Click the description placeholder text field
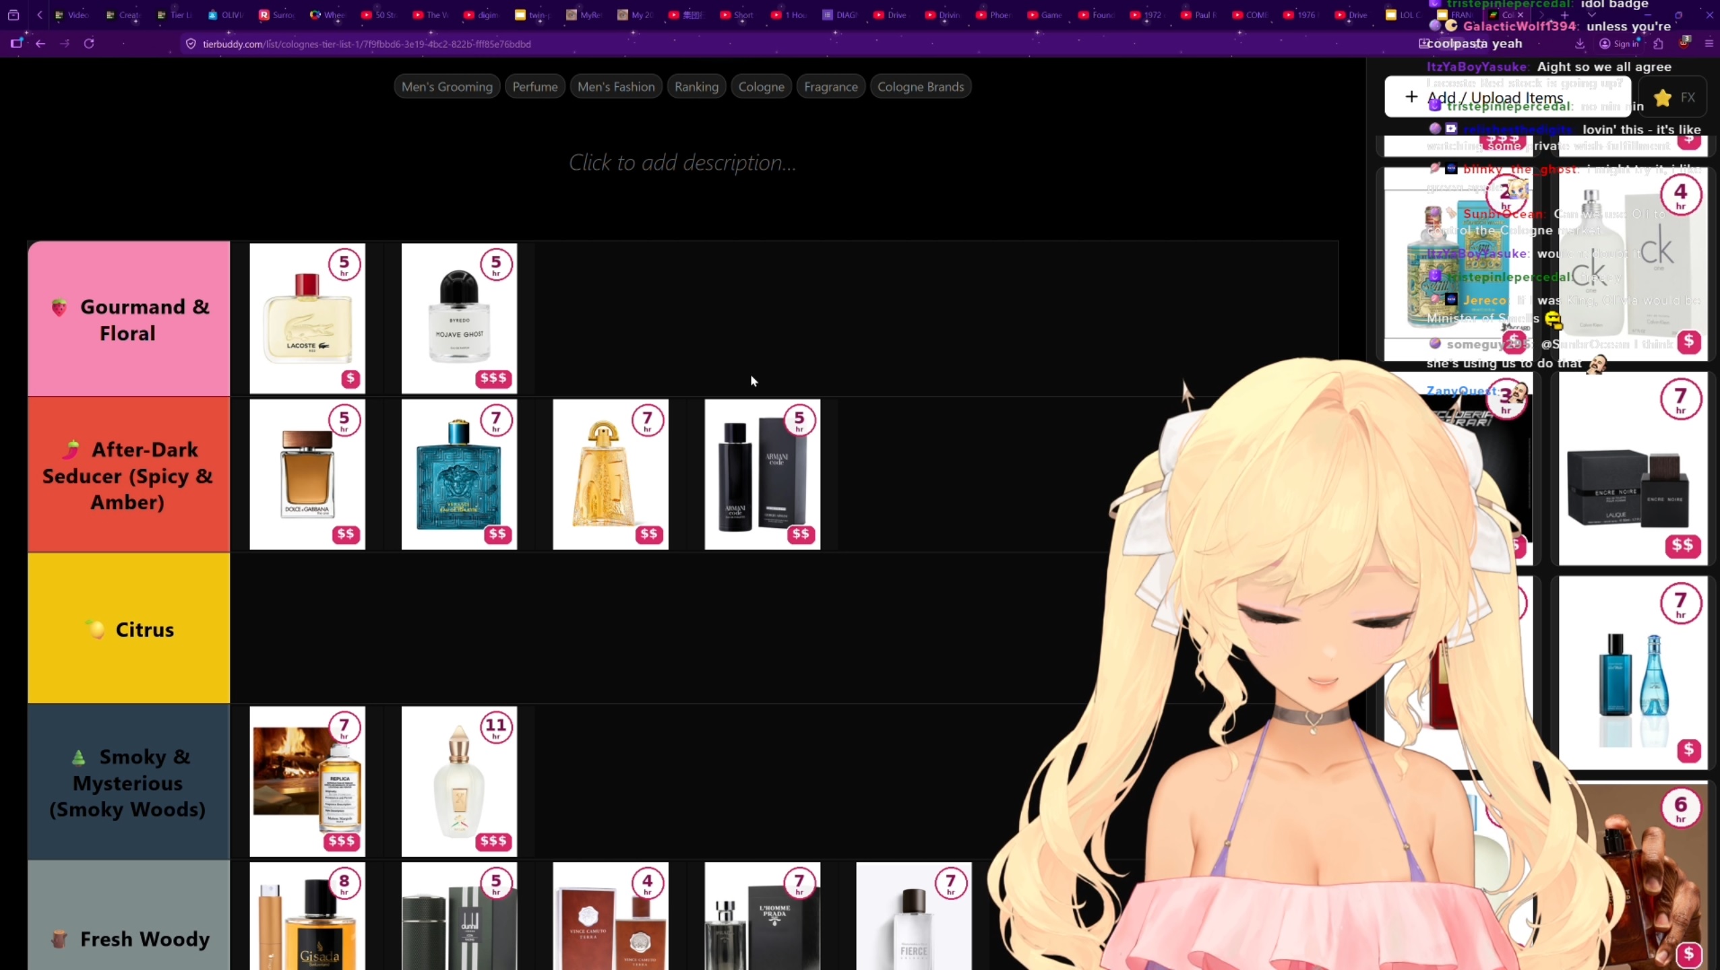 [682, 163]
